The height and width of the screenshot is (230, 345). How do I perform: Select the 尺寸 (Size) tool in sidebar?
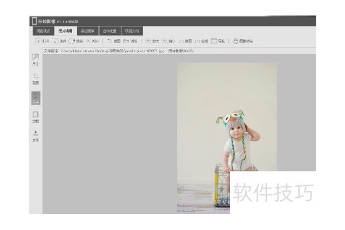click(x=36, y=60)
